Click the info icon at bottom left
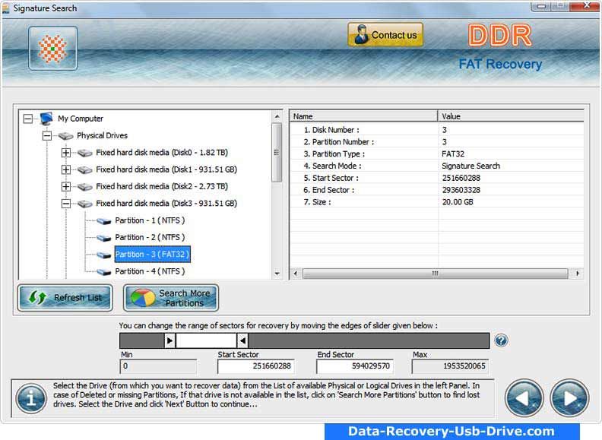This screenshot has width=602, height=440. pyautogui.click(x=31, y=397)
